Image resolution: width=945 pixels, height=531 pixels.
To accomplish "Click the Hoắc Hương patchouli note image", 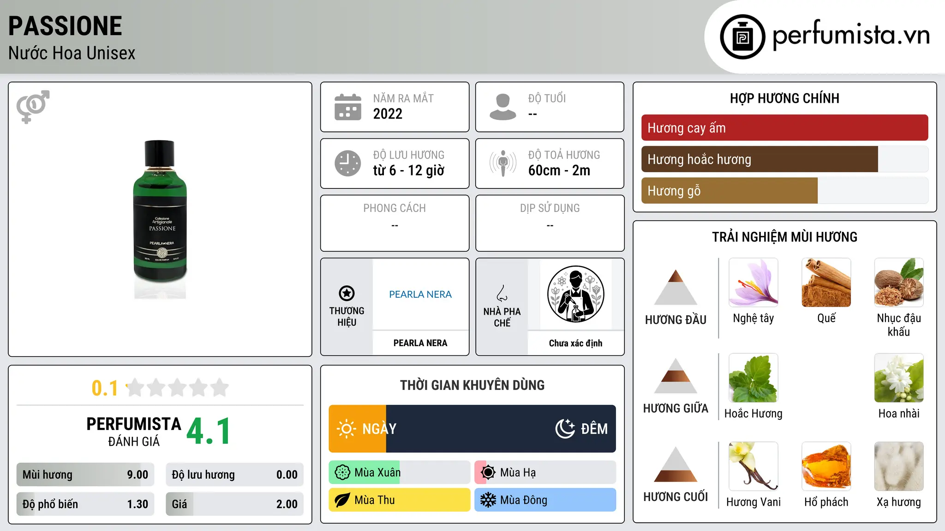I will coord(754,378).
